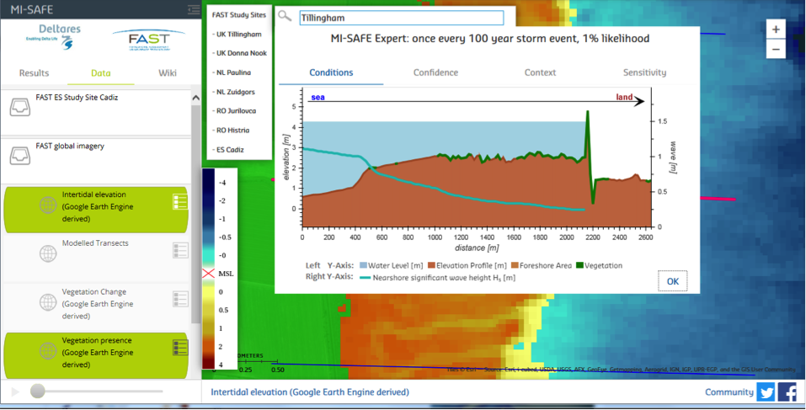Zoom out on the map

[776, 50]
